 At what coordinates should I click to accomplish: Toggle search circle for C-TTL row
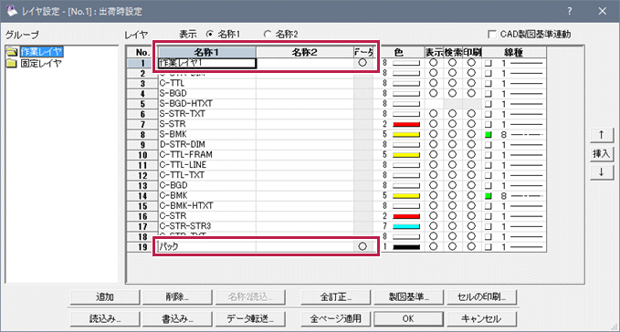coord(452,83)
